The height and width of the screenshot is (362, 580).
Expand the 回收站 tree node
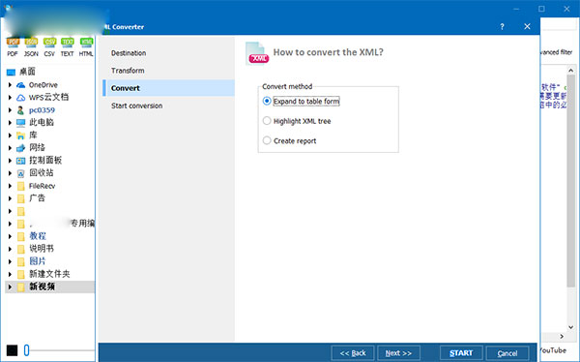[x=10, y=173]
